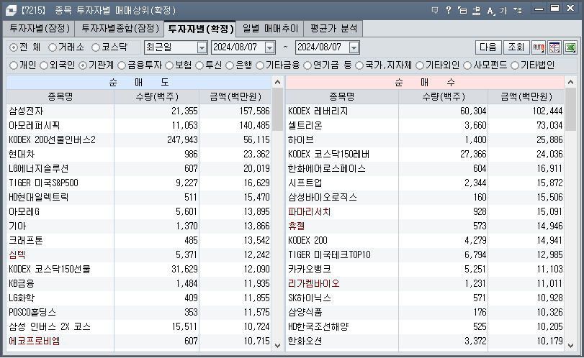This screenshot has width=584, height=358.
Task: Open help with the question mark icon
Action: [449, 10]
